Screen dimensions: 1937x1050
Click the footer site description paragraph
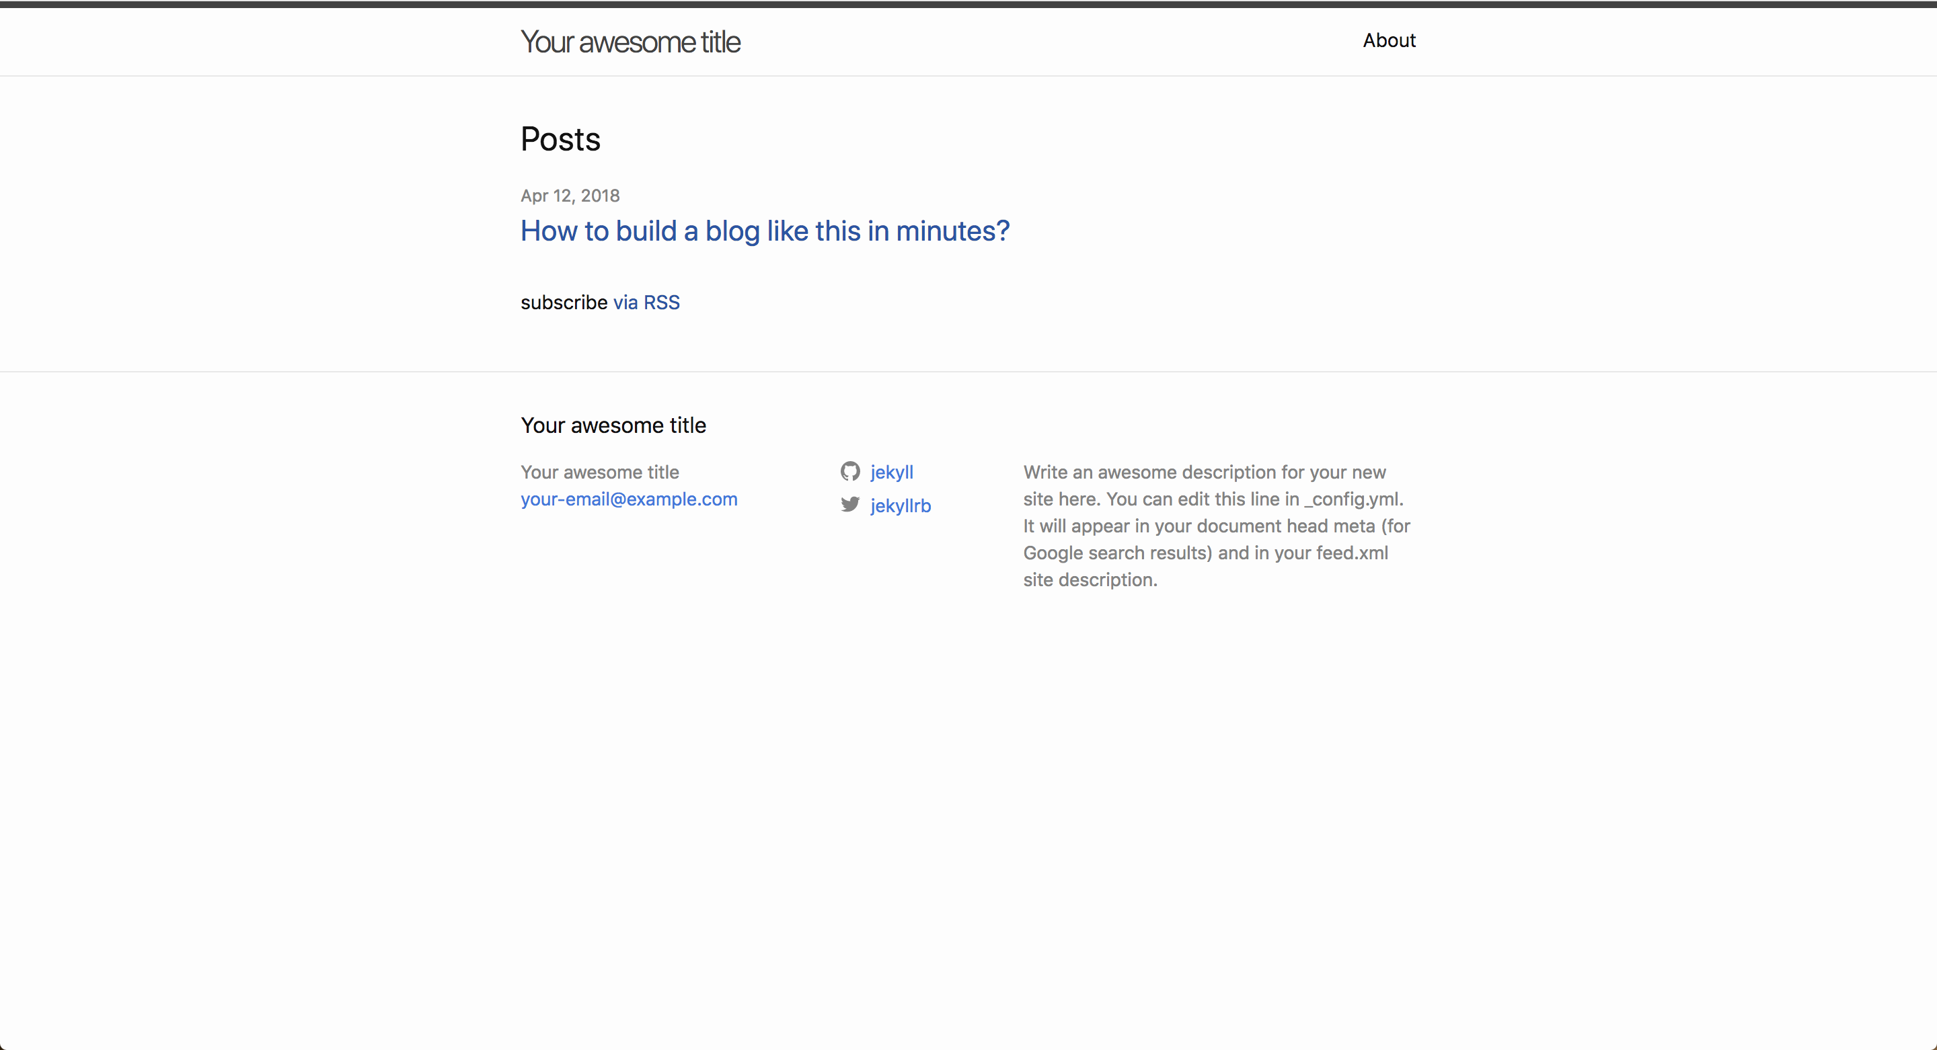pyautogui.click(x=1217, y=526)
